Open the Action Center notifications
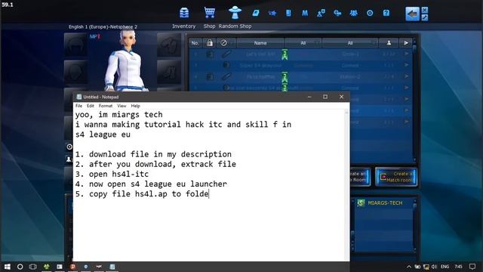Screen dimensions: 483x272 [472, 267]
